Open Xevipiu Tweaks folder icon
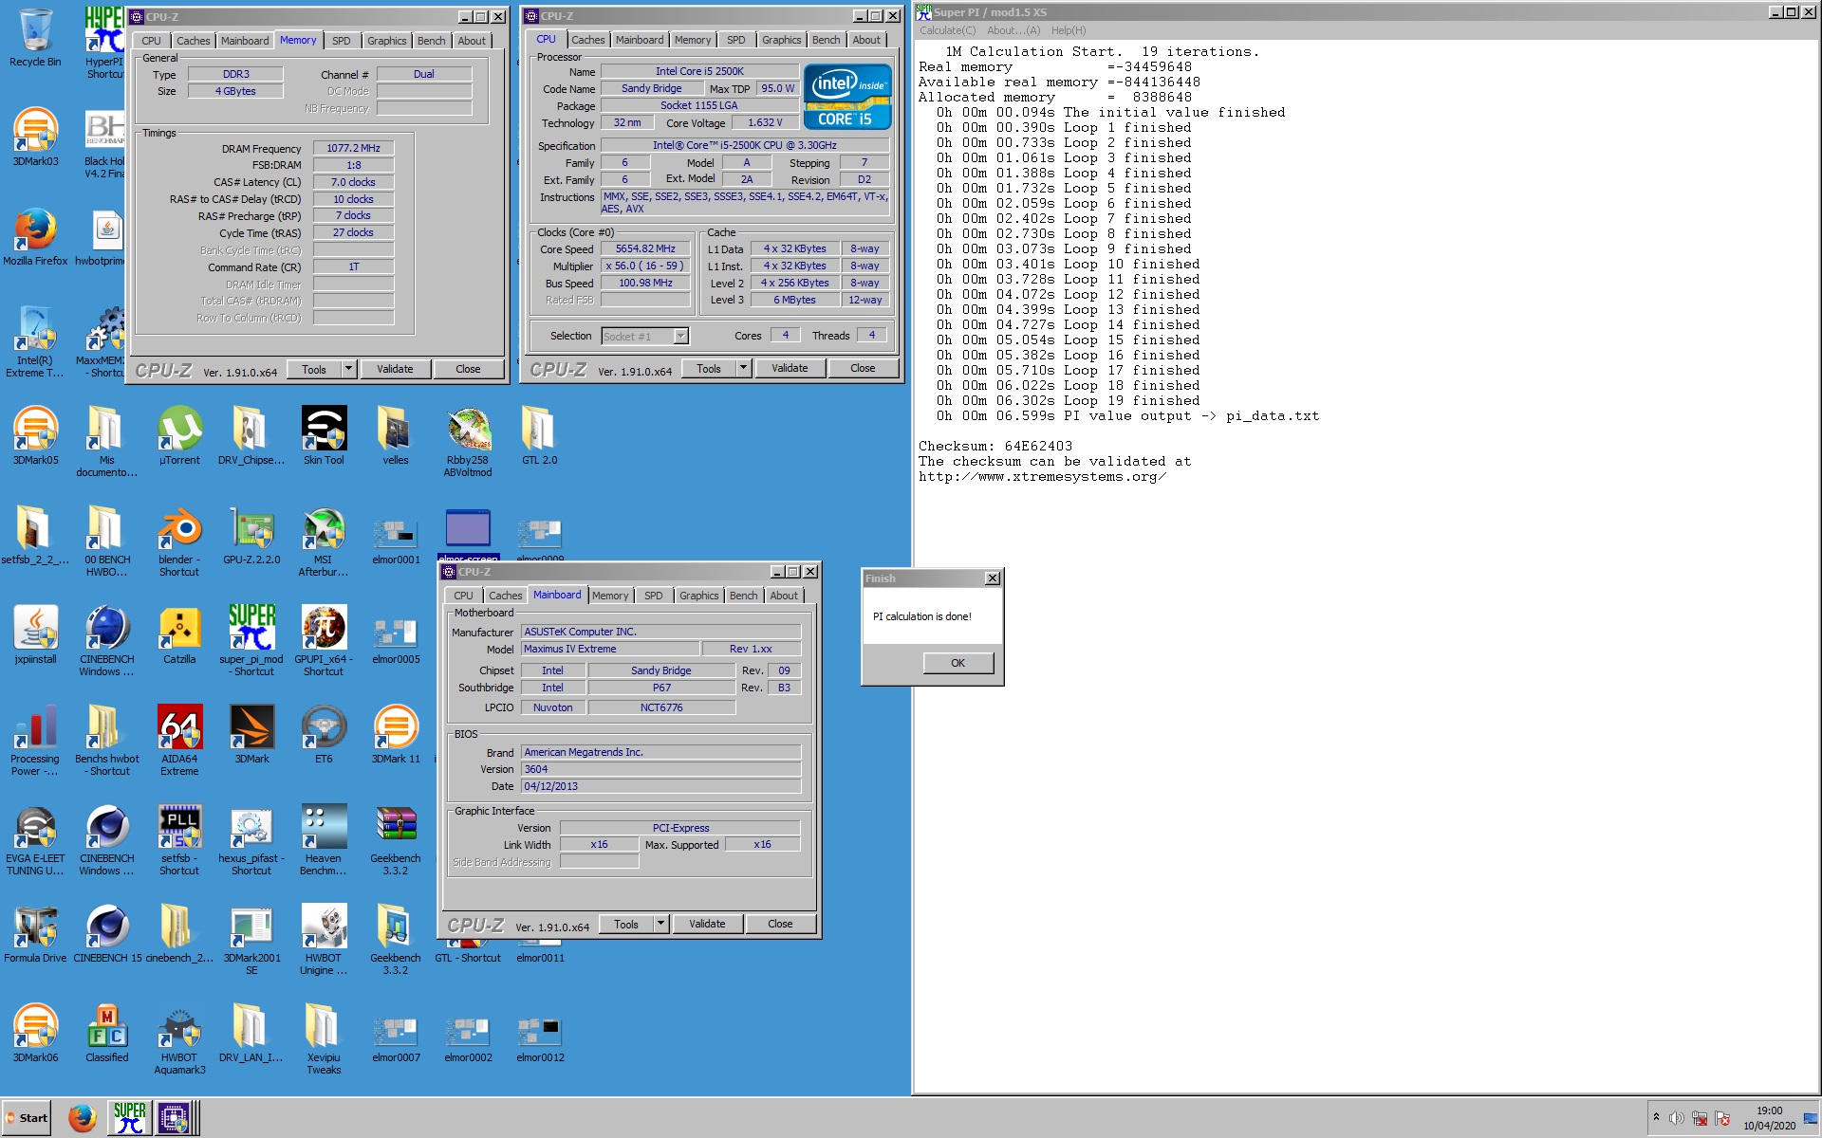 click(324, 1039)
